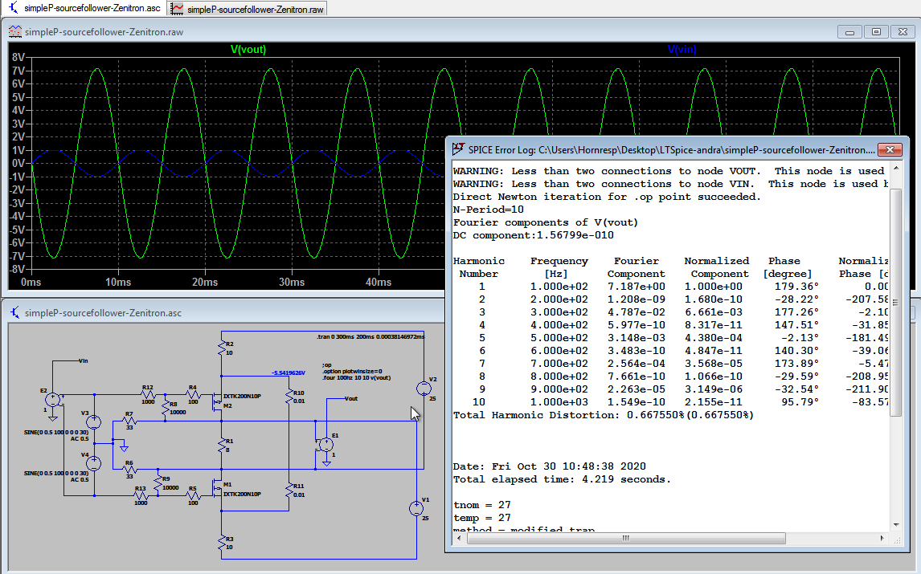Click the upper SINE(0 0.5 100) source text
This screenshot has height=574, width=921.
click(x=55, y=432)
